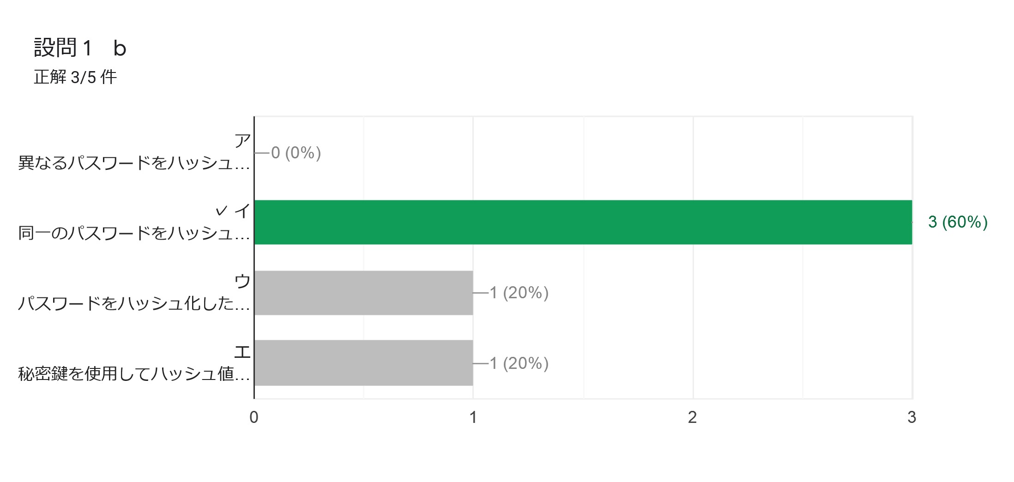Click the green bar for option イ
The height and width of the screenshot is (482, 1014).
click(x=583, y=222)
